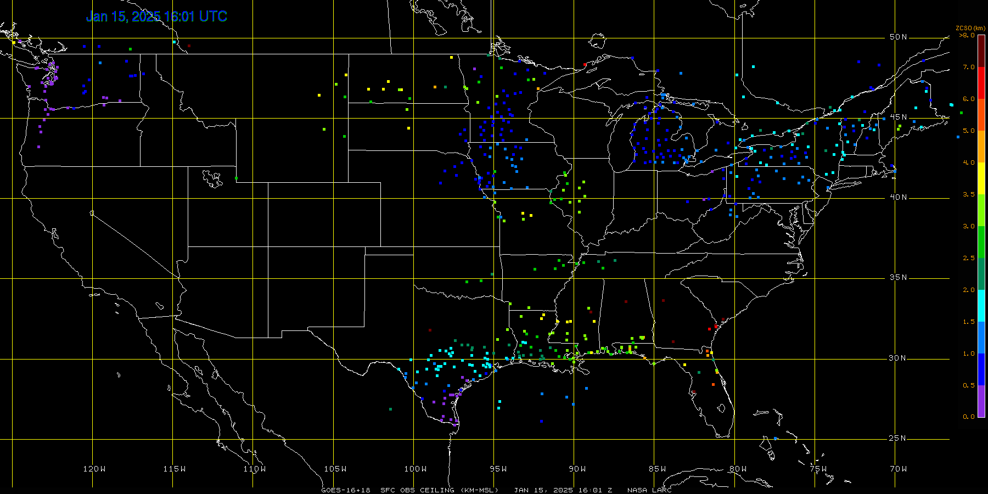The image size is (988, 494).
Task: Click the 5.0 legend value
Action: click(x=969, y=131)
